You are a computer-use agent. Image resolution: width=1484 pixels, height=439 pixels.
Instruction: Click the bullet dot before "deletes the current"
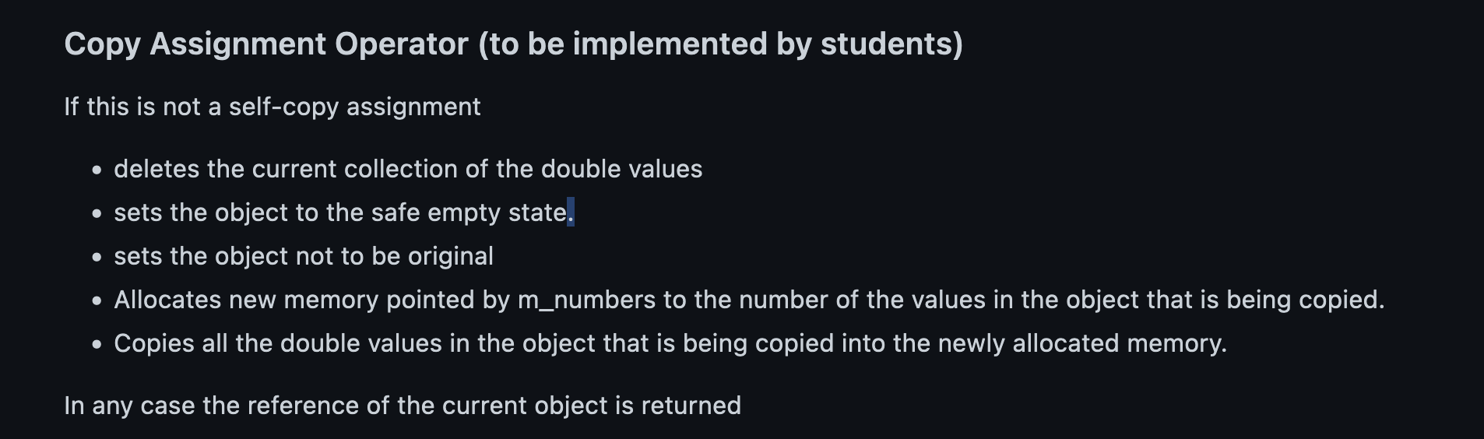(97, 170)
